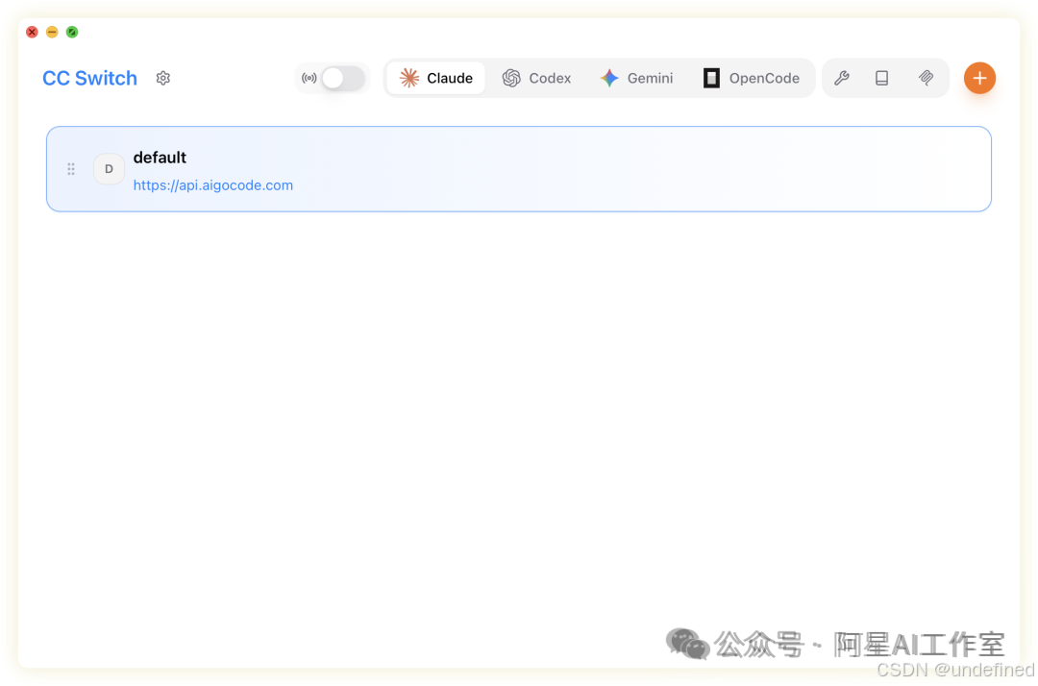1038x686 pixels.
Task: Maximize the window with green button
Action: coord(72,32)
